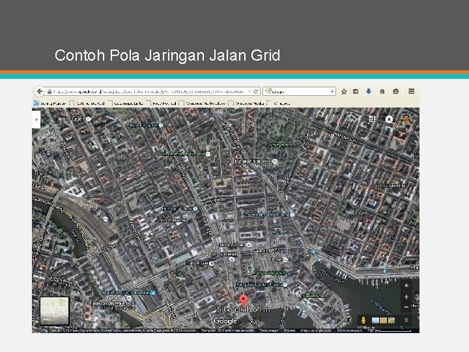The image size is (469, 352).
Task: Click the red Stockholm location pin
Action: coord(244,301)
